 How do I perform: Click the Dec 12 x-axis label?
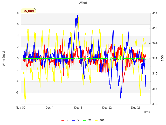click(107, 108)
